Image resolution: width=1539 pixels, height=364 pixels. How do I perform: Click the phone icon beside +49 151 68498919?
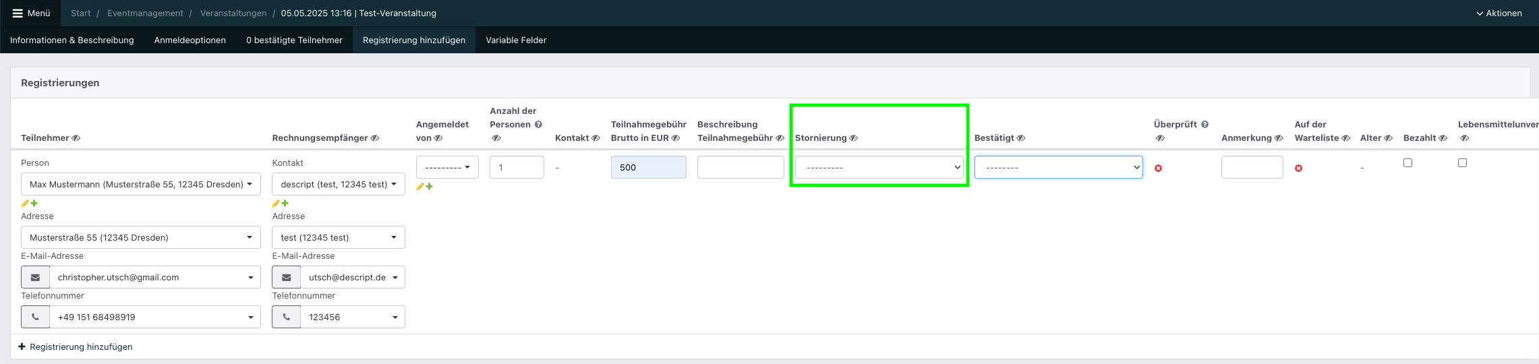point(35,317)
